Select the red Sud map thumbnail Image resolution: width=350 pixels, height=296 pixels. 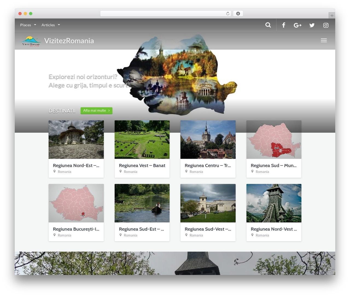(x=274, y=140)
